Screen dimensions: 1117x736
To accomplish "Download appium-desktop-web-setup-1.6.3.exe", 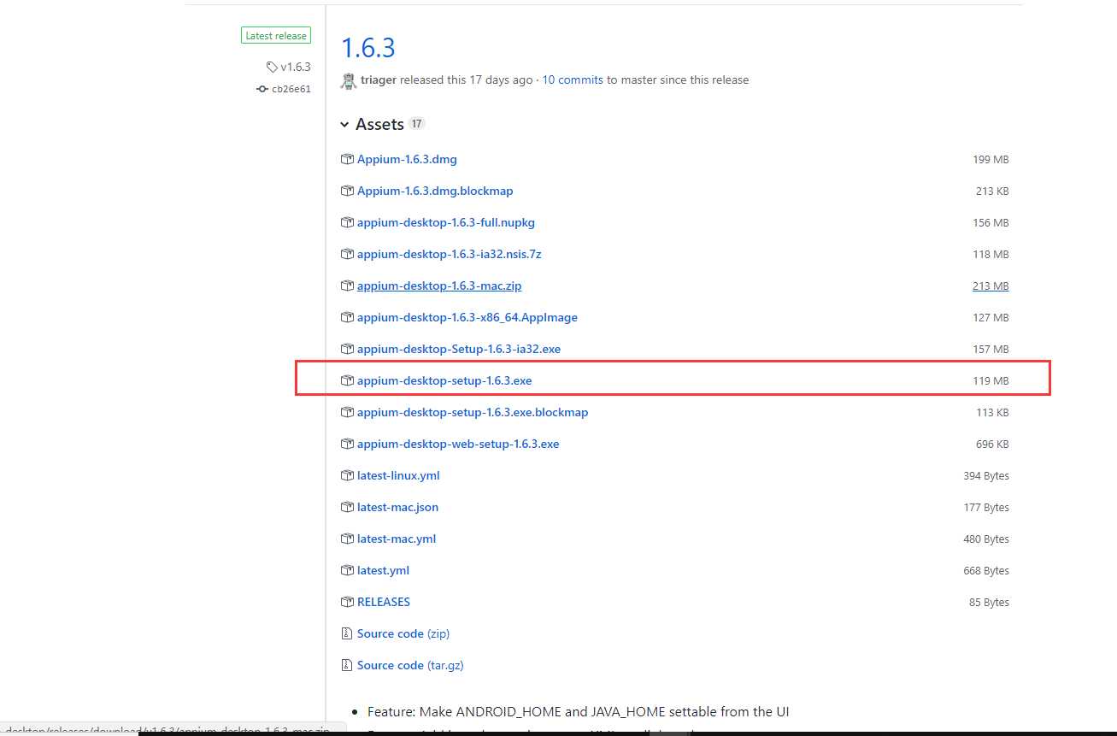I will [x=458, y=445].
